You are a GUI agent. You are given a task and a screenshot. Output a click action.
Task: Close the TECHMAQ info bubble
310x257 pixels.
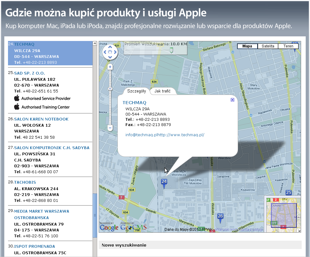[232, 100]
